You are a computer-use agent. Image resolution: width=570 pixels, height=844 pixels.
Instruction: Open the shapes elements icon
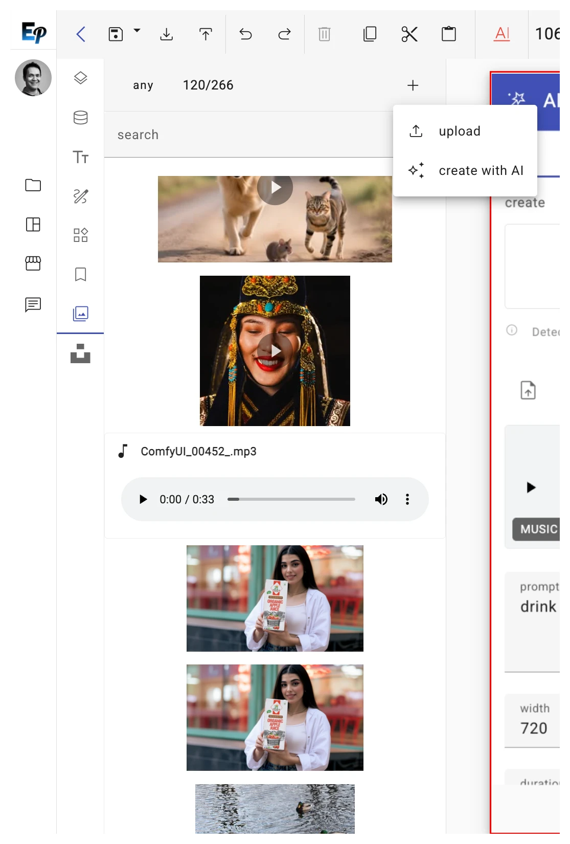click(81, 235)
